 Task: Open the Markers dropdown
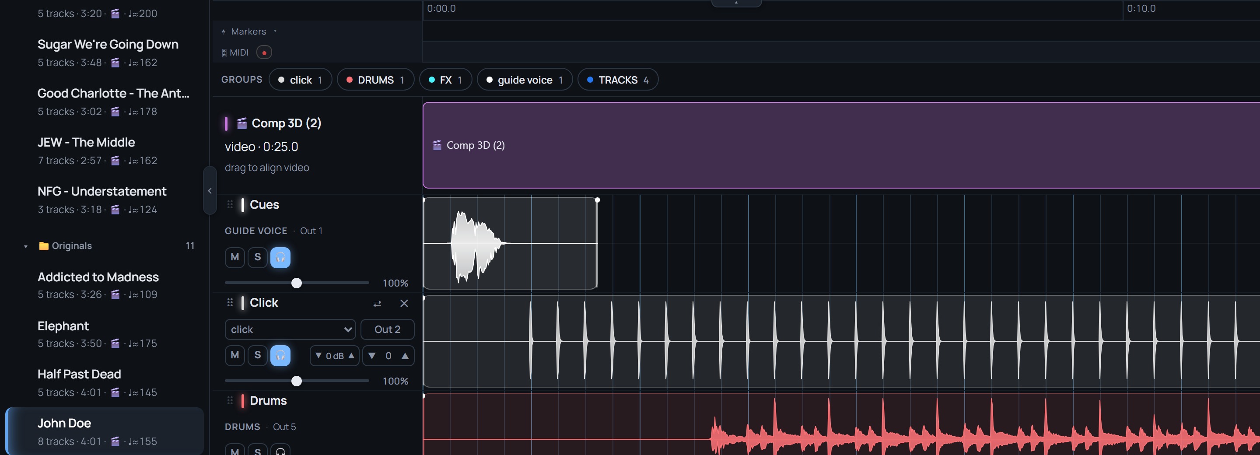[275, 31]
